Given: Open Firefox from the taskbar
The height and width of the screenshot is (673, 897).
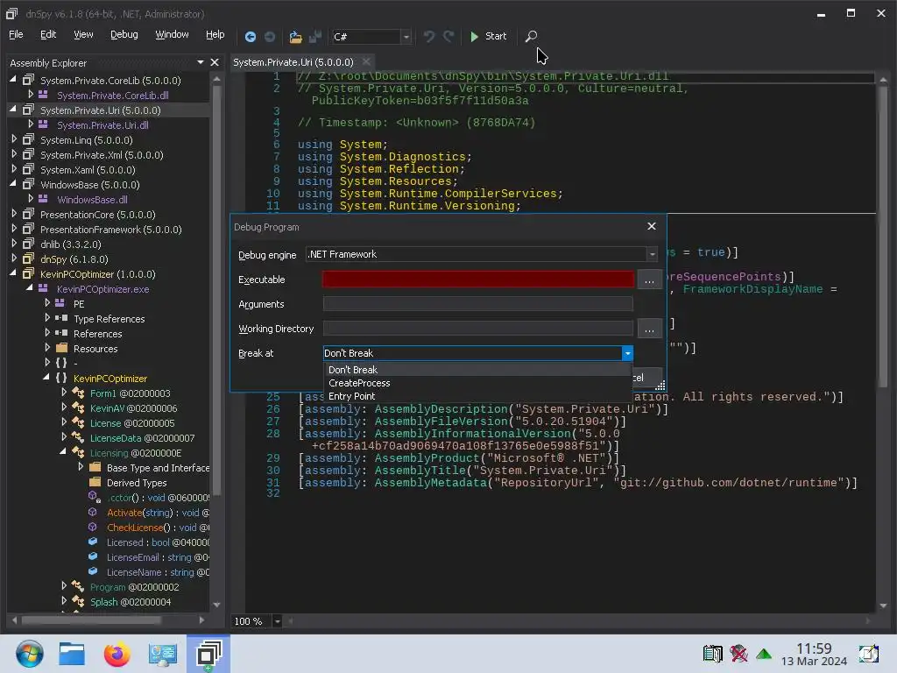Looking at the screenshot, I should (x=117, y=654).
